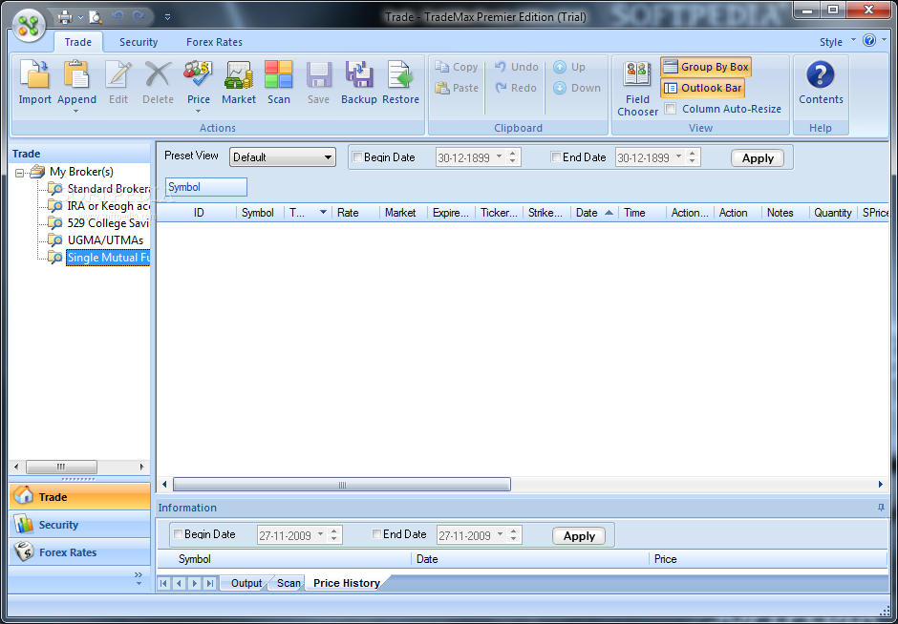The height and width of the screenshot is (624, 898).
Task: Open the Output bottom tab
Action: pos(246,583)
